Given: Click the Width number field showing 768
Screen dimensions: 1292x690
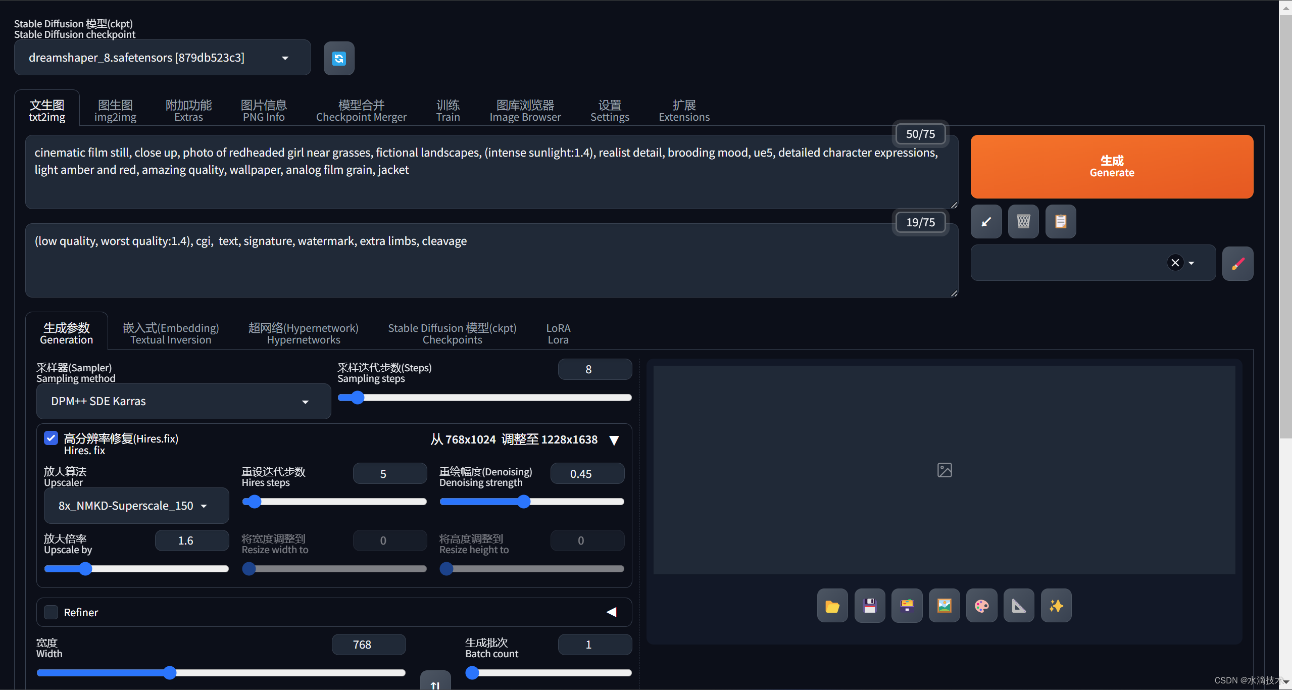Looking at the screenshot, I should point(368,645).
